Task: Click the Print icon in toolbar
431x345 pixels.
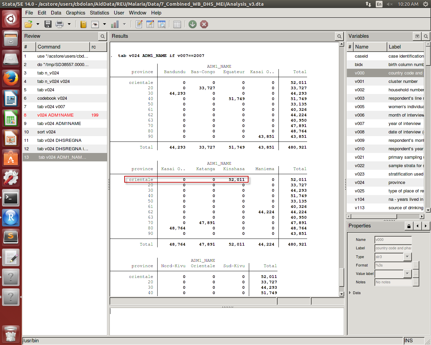Action: coord(60,24)
